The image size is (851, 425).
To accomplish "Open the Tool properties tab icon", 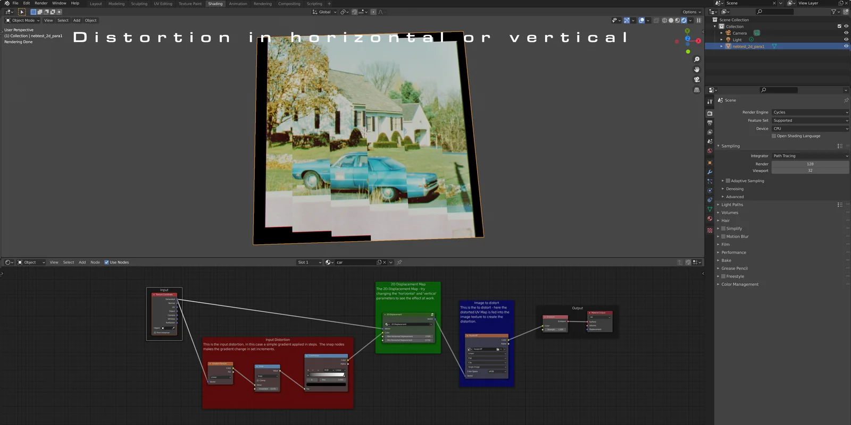I will [x=710, y=101].
